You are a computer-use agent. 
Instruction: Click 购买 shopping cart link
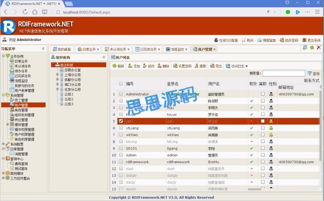pyautogui.click(x=248, y=41)
